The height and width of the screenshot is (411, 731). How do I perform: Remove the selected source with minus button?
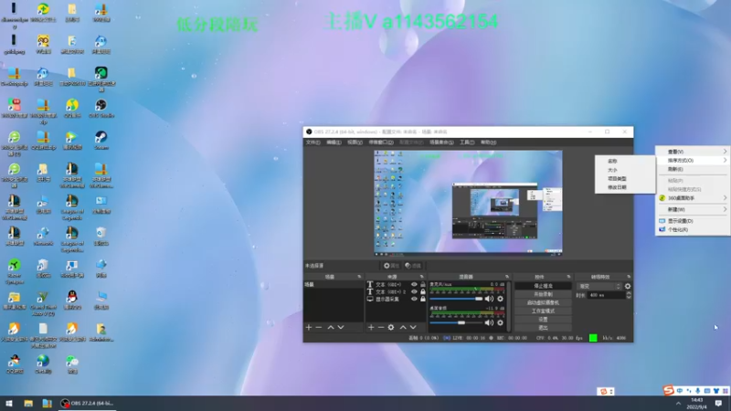pos(381,328)
